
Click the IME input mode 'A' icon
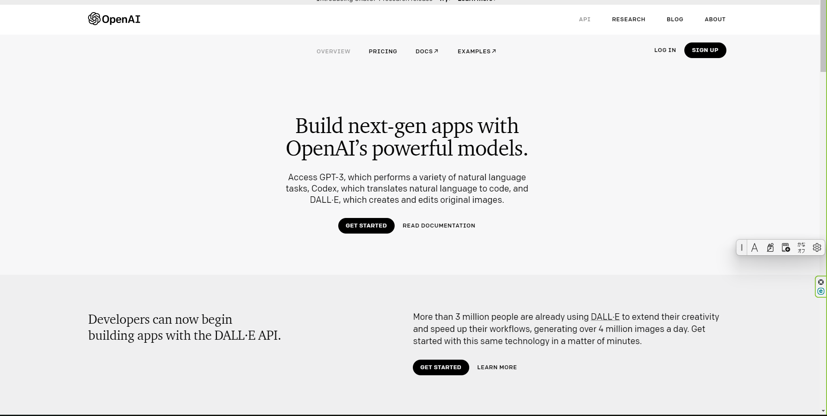(755, 248)
